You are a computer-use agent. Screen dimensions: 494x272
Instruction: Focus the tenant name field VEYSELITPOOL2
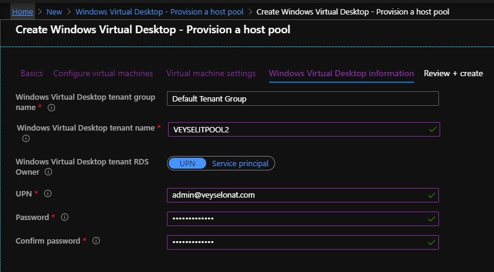304,129
